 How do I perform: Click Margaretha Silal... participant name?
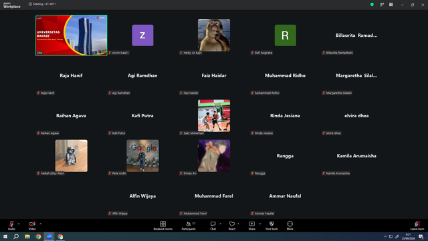(x=356, y=76)
